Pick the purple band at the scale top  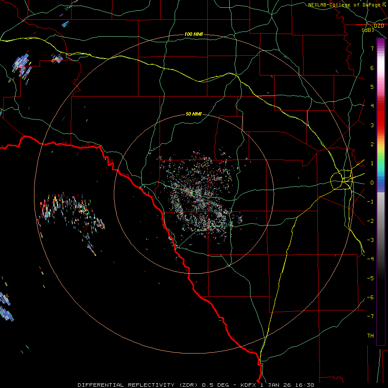pos(381,42)
